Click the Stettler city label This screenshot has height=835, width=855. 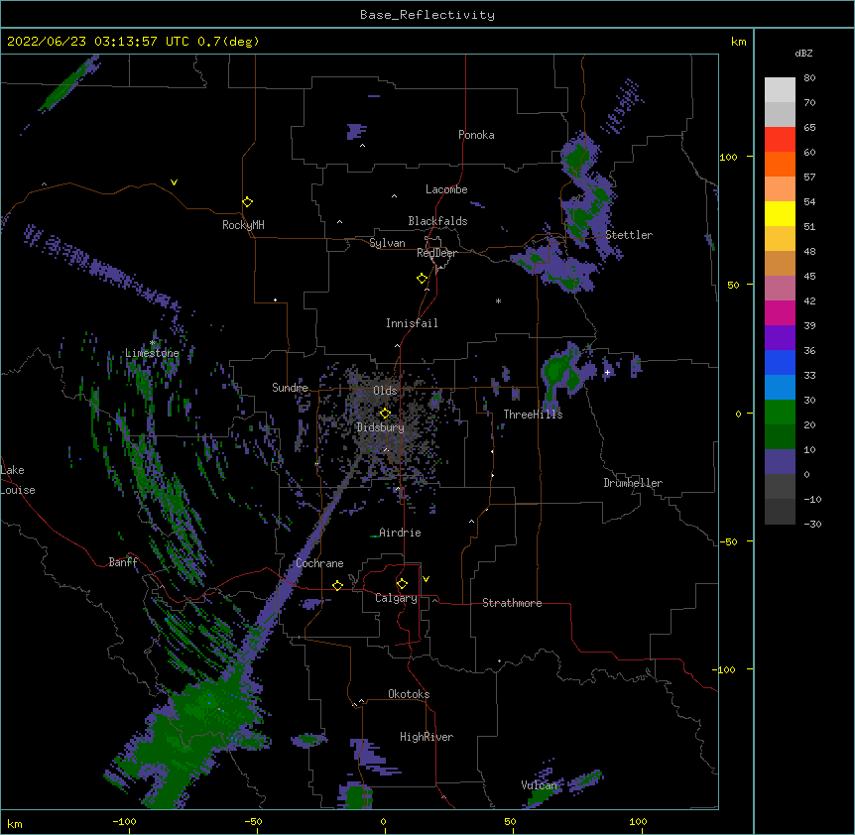click(629, 235)
